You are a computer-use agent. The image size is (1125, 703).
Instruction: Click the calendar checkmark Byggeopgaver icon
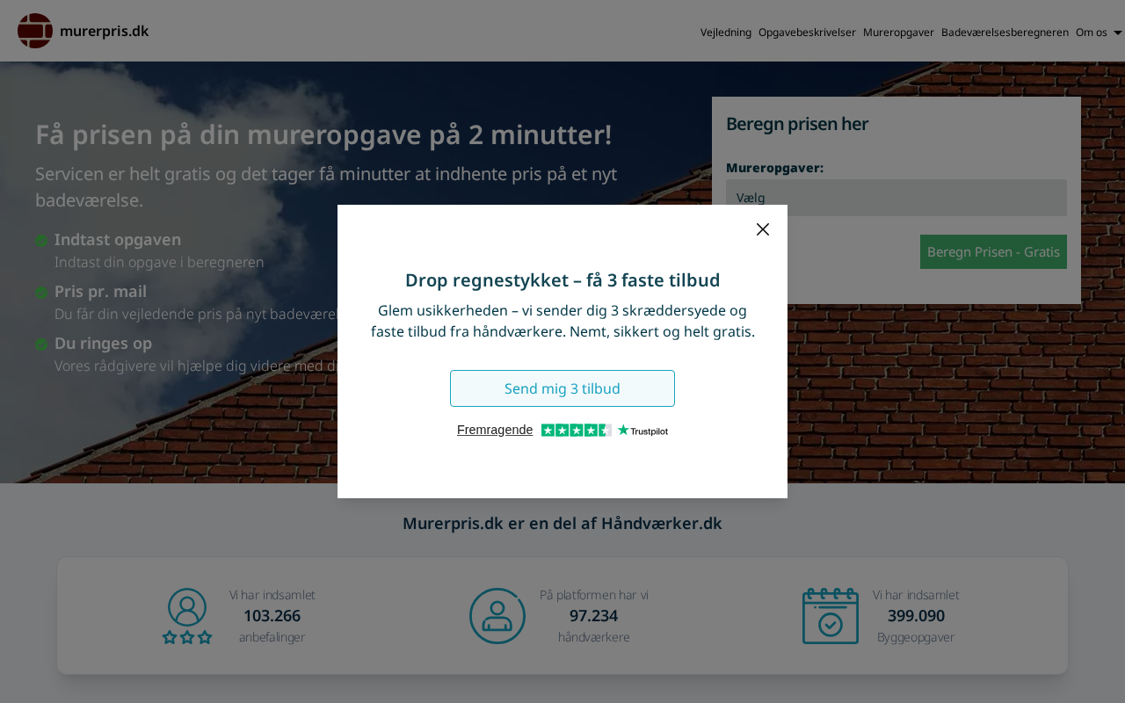click(x=831, y=616)
